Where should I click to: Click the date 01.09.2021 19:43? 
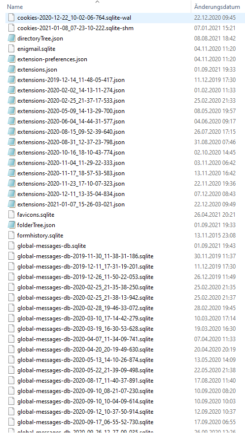tap(215, 246)
